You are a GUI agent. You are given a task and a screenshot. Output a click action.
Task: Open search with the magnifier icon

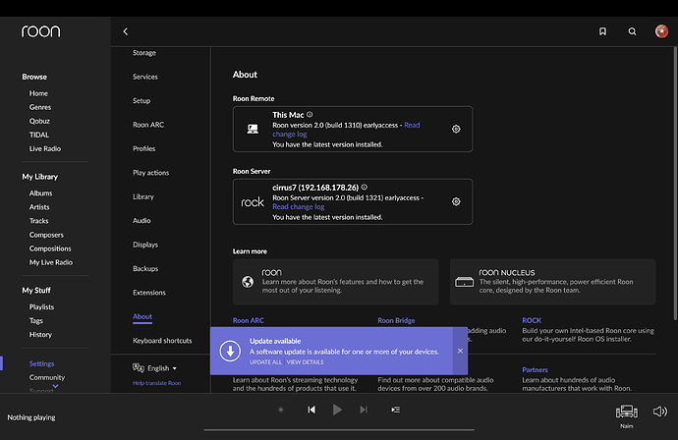pyautogui.click(x=632, y=31)
